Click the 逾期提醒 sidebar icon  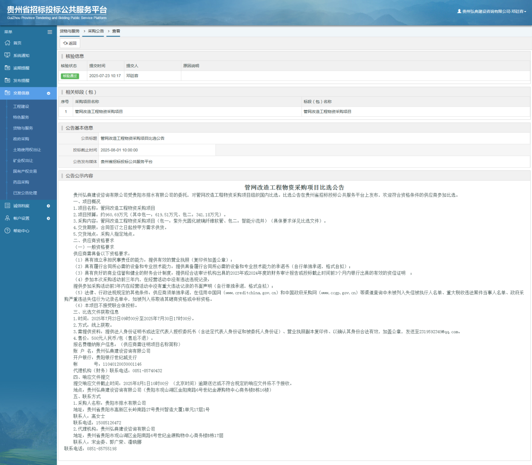(x=7, y=68)
